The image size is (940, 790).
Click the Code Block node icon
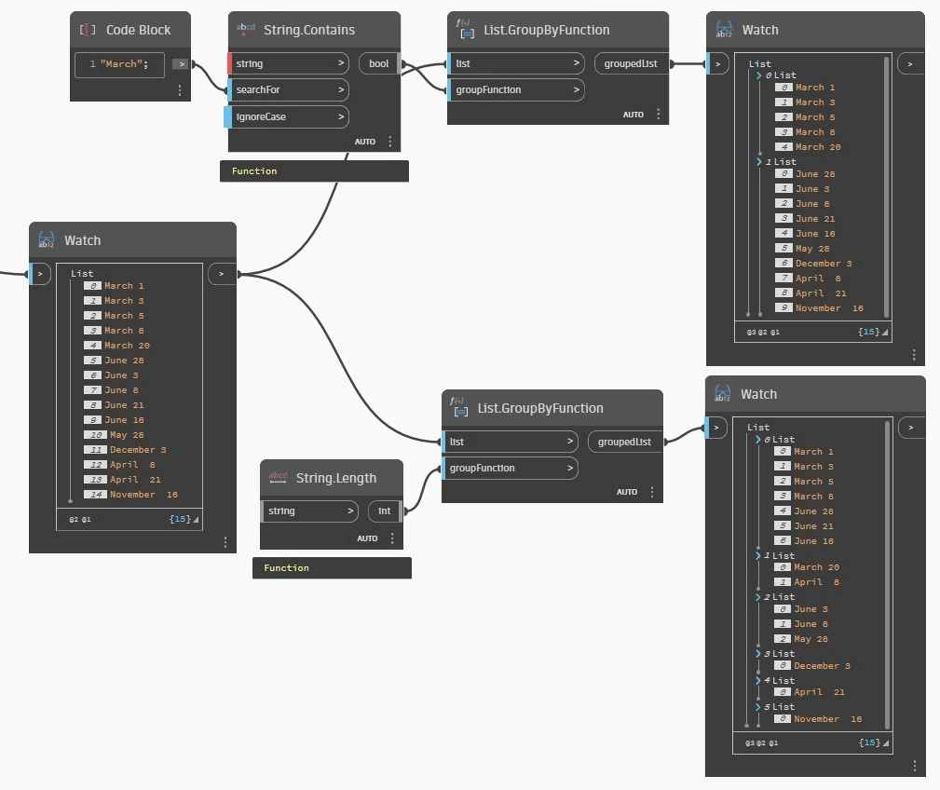pyautogui.click(x=88, y=30)
